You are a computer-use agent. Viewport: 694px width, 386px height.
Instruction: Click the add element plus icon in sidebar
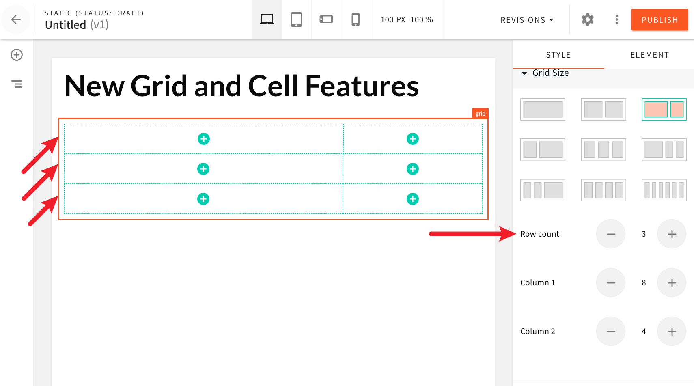[x=16, y=55]
